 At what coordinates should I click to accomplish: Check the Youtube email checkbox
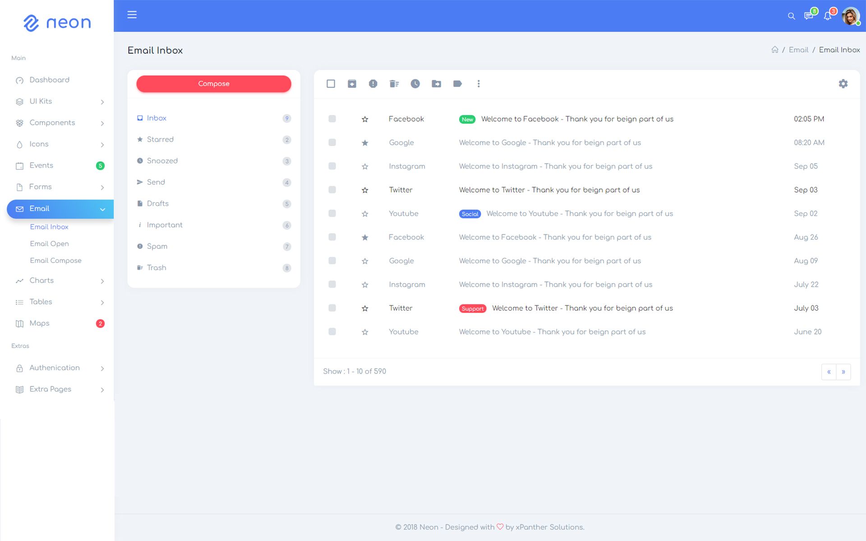pyautogui.click(x=332, y=213)
